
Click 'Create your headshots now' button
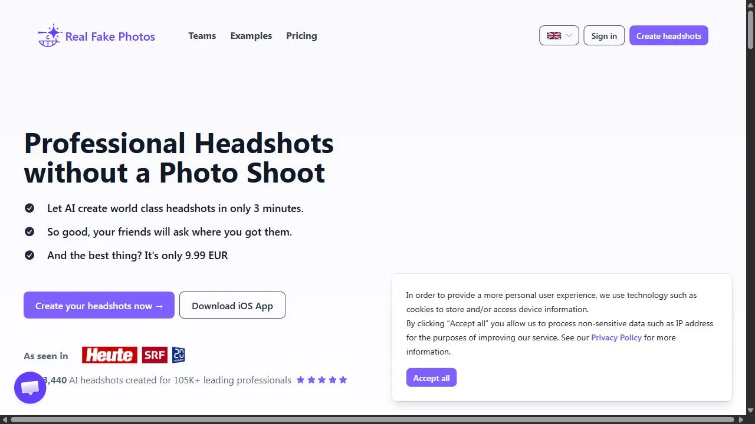tap(99, 305)
